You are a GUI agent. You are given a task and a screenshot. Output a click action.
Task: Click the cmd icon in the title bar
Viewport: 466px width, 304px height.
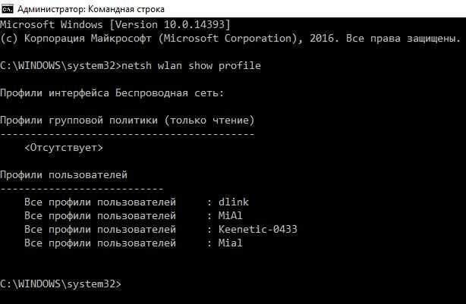(7, 9)
